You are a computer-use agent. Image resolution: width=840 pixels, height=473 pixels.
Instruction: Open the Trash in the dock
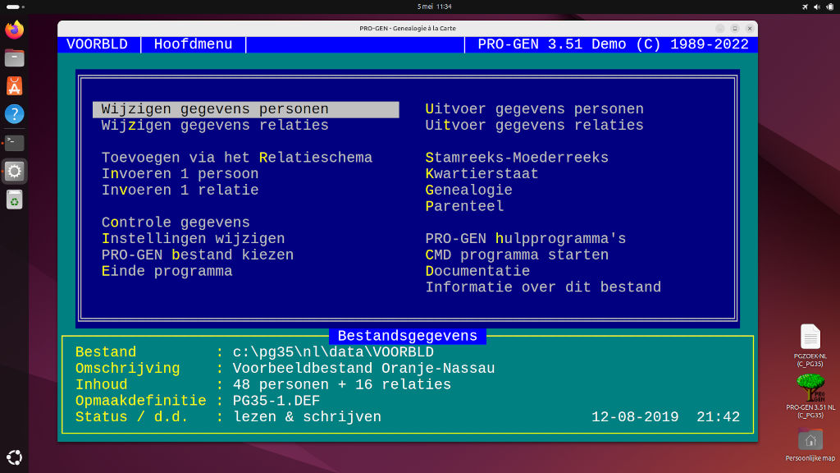(15, 200)
